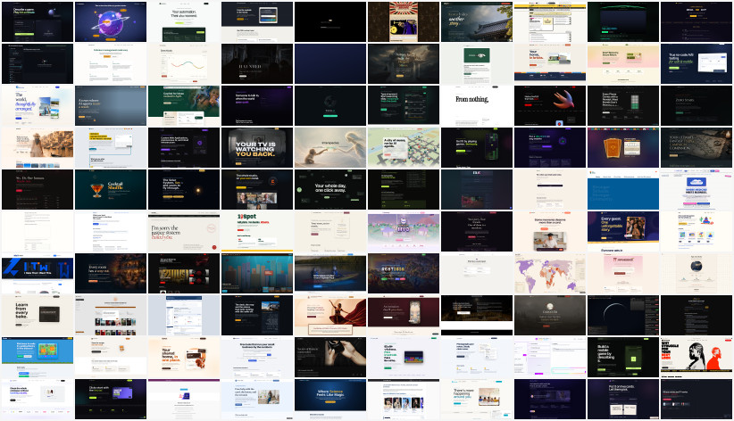734x421 pixels.
Task: Open 'Where Science Feels Like Magic' thumbnail
Action: click(x=330, y=400)
